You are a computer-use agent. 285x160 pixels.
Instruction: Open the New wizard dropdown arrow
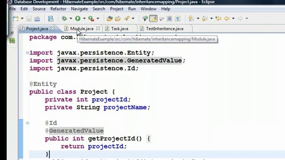point(22,19)
